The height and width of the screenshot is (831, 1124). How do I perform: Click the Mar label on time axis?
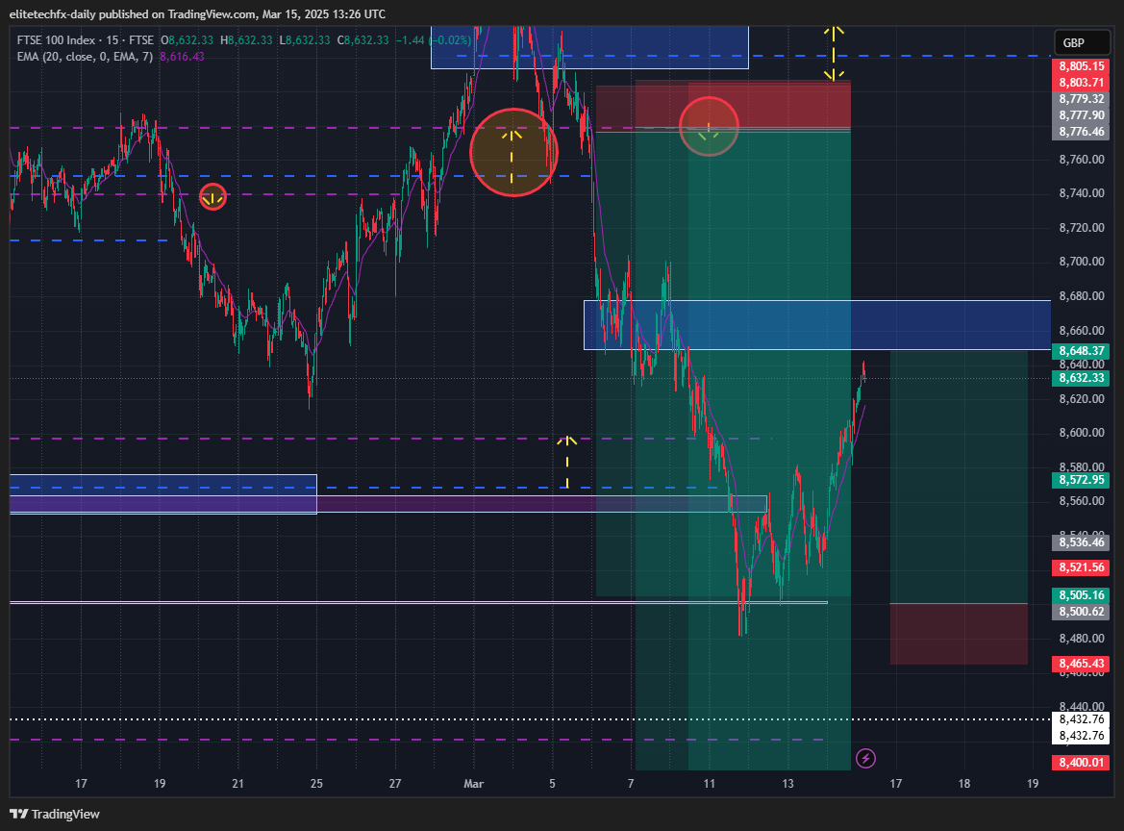pyautogui.click(x=473, y=784)
